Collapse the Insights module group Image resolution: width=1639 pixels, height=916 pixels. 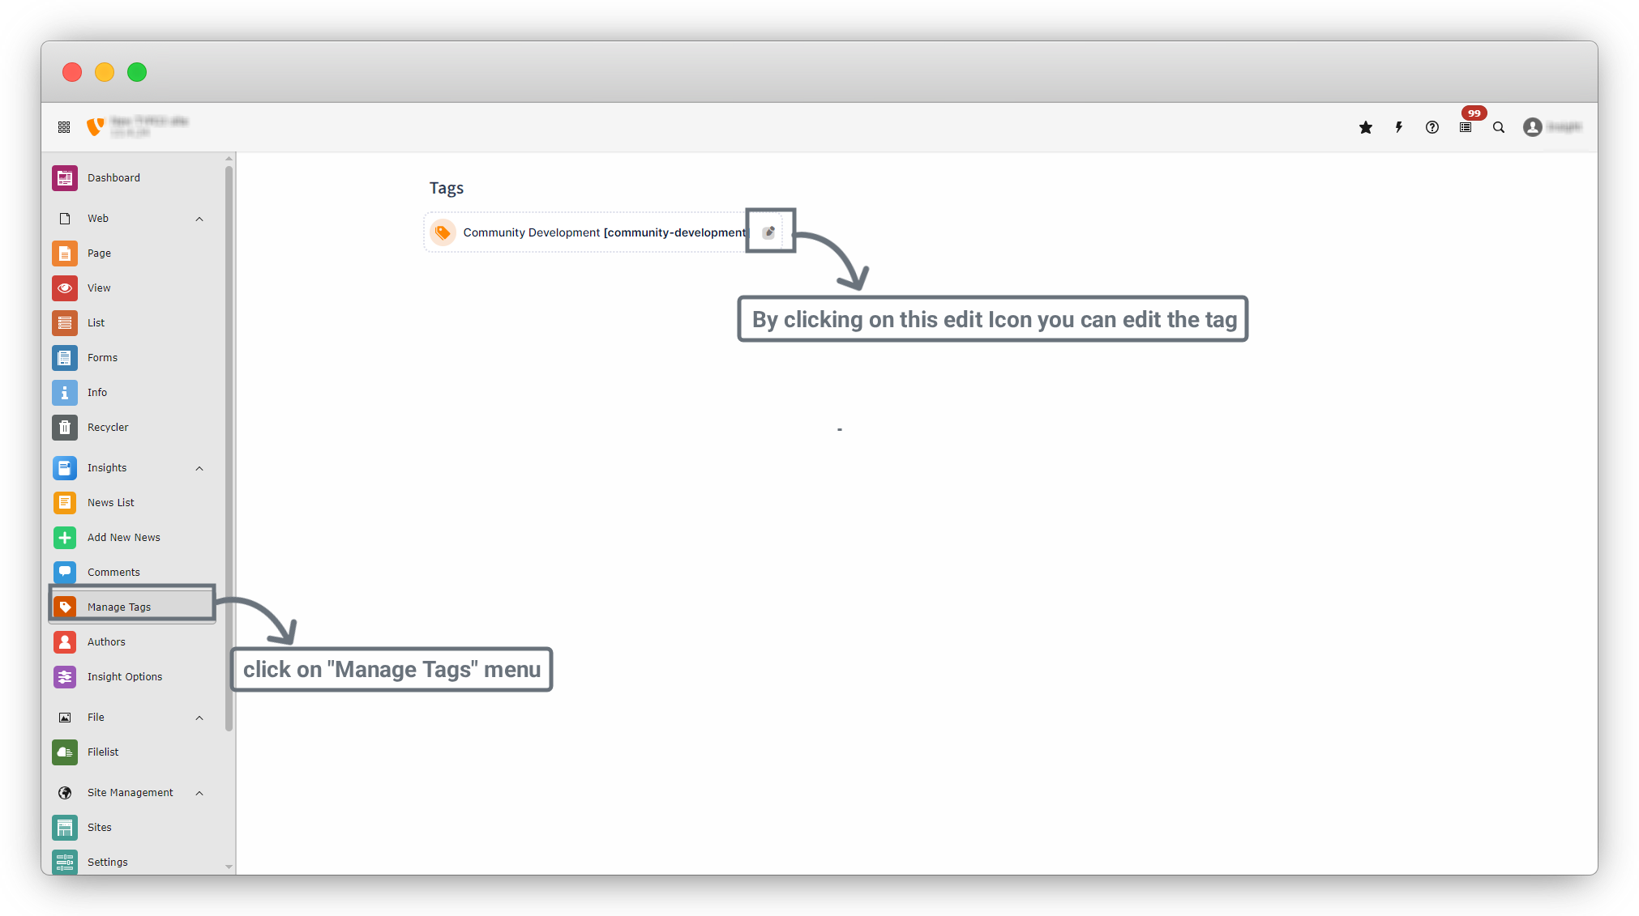point(199,468)
